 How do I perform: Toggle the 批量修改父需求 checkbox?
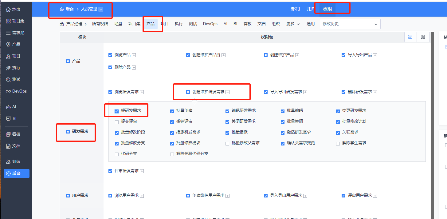227,144
